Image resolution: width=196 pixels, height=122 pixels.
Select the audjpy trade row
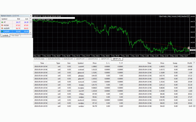113,103
